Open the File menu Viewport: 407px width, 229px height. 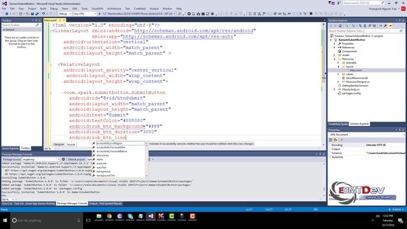coord(4,8)
